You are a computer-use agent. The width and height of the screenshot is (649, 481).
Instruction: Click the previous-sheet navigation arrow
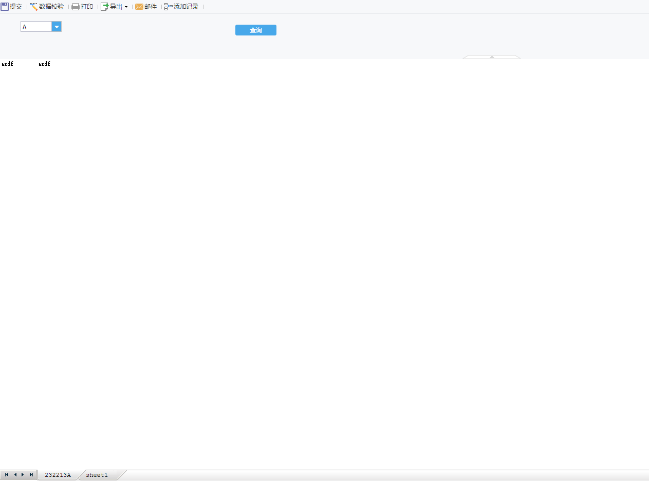(x=14, y=474)
